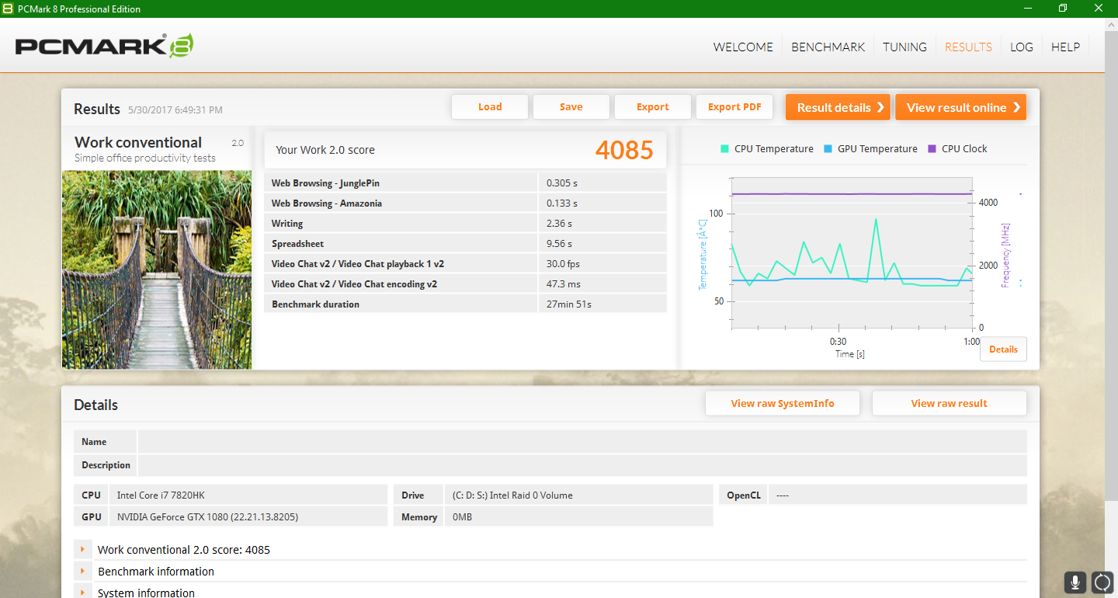Screen dimensions: 1118x598
Task: Click Video Chat playback 1 v2 row
Action: point(466,263)
